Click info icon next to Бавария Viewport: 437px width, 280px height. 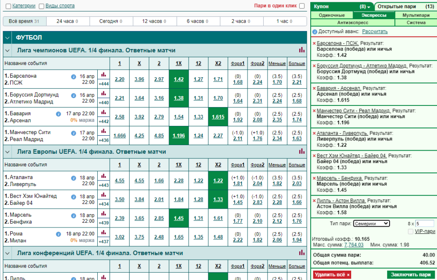coord(58,114)
